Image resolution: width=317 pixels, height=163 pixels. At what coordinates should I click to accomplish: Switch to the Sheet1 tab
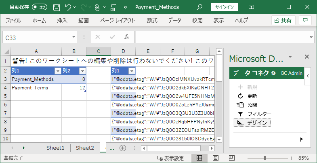coord(55,148)
